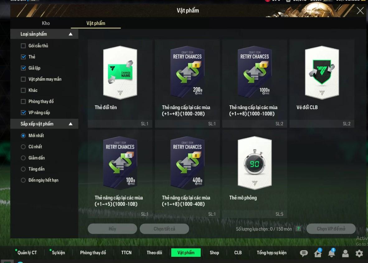Open the chat bubble icon in bottom bar

(x=304, y=253)
